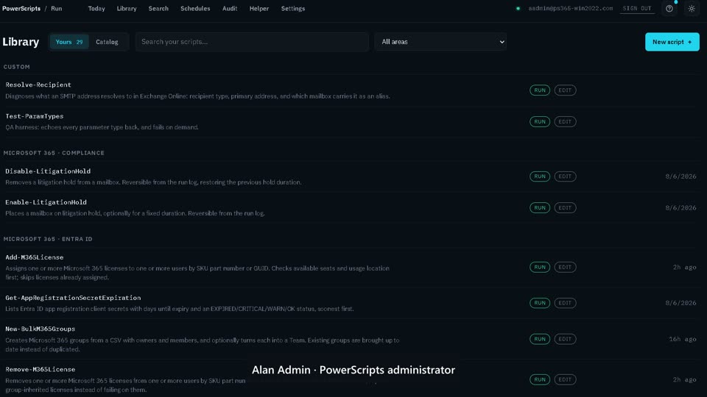
Task: Click SIGN OUT
Action: tap(637, 9)
